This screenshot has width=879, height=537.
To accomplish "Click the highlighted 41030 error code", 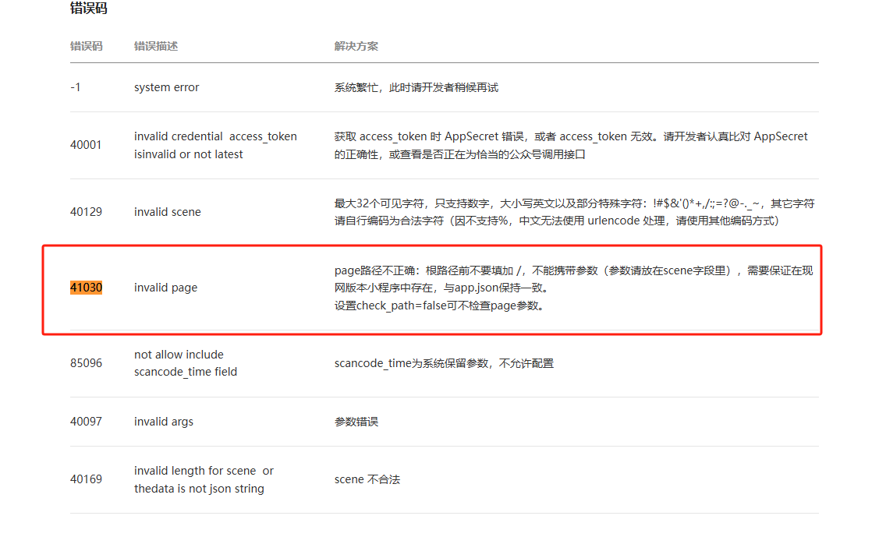I will [x=86, y=288].
